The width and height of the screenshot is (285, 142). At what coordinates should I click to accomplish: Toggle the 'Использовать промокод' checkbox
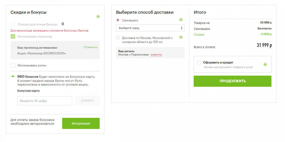point(13,36)
